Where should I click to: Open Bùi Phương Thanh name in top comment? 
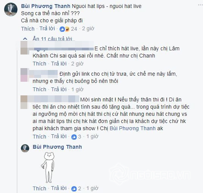tap(46, 6)
